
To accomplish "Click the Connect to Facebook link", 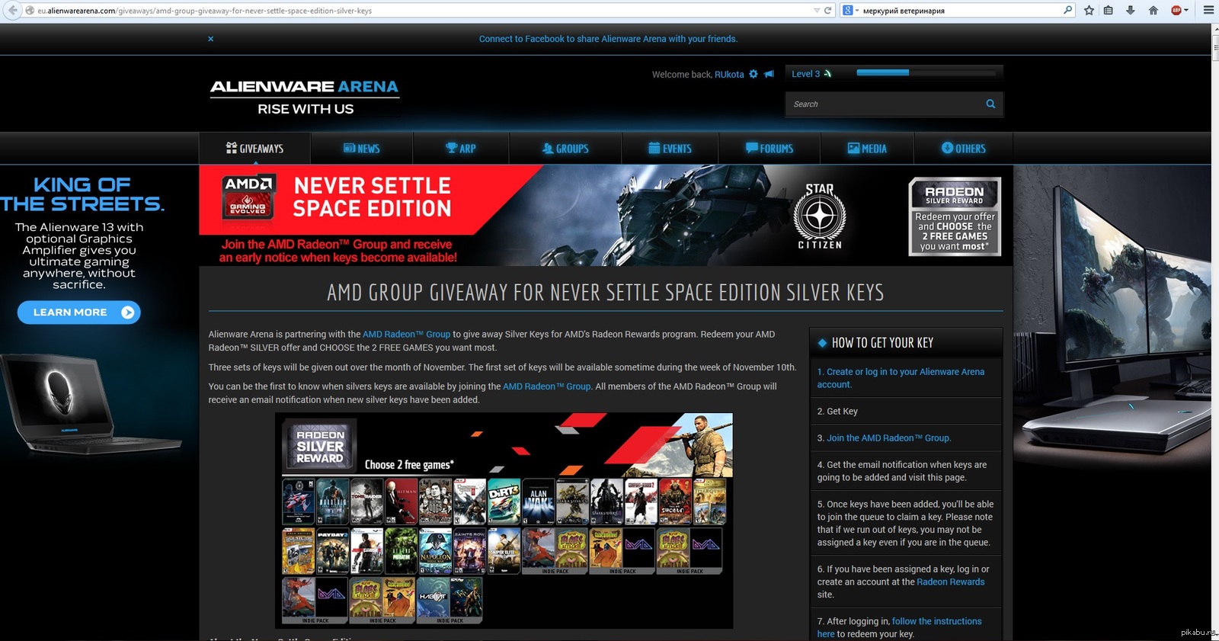I will coord(608,39).
